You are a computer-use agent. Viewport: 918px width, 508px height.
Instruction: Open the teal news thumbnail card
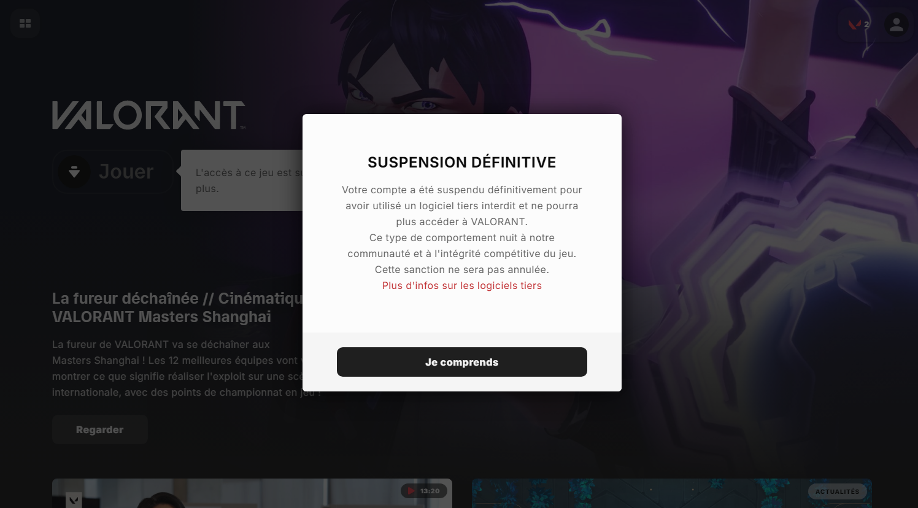(672, 493)
